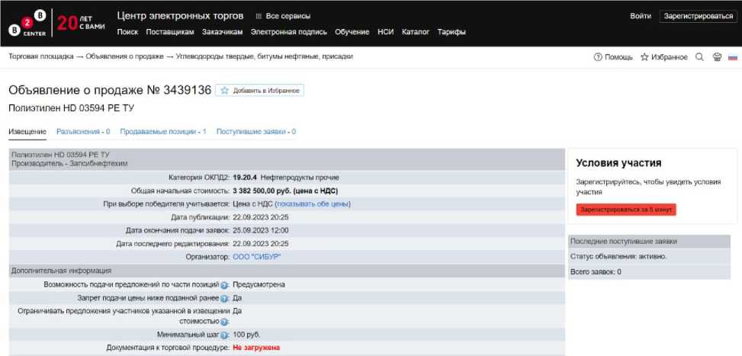This screenshot has height=356, width=742.
Task: Click Центр электронных торгов title
Action: 180,15
